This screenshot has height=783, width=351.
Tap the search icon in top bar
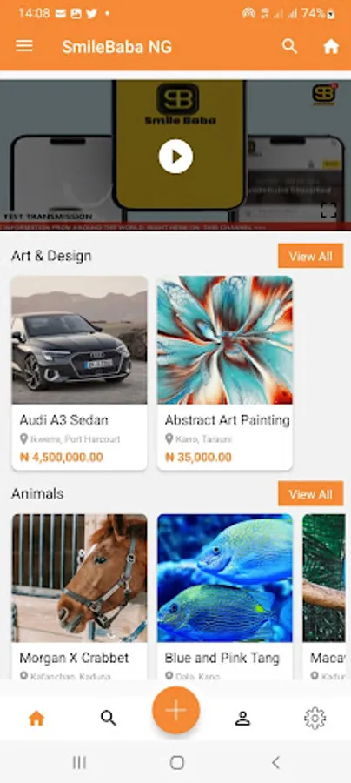289,46
